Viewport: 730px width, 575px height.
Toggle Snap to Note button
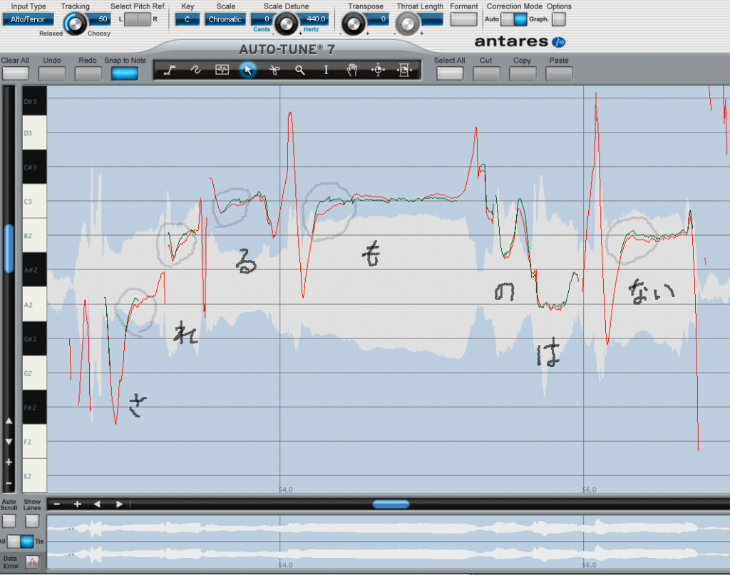click(x=124, y=73)
